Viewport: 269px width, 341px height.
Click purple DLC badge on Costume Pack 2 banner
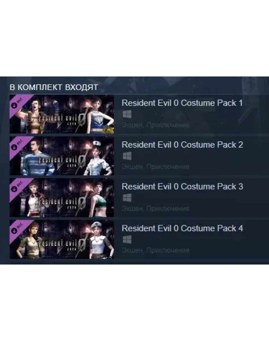coord(17,144)
